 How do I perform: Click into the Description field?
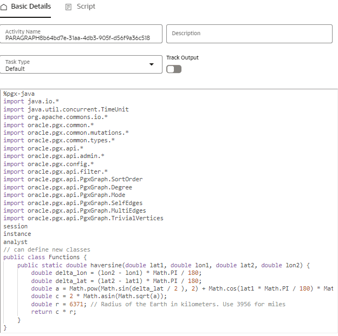[x=249, y=34]
